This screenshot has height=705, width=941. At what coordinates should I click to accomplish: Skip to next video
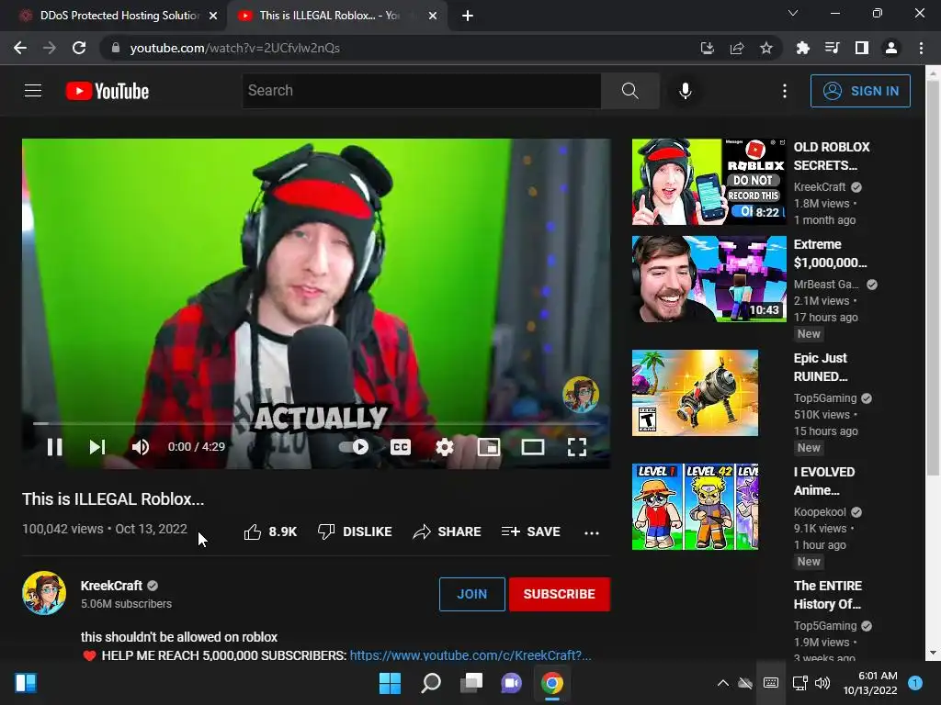pyautogui.click(x=97, y=447)
